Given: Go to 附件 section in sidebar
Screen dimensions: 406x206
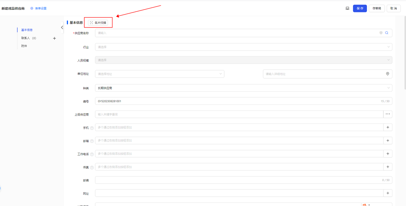Looking at the screenshot, I should (24, 46).
